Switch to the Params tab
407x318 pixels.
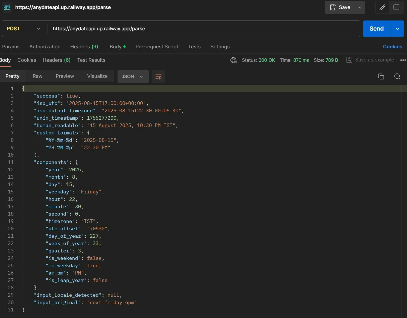click(x=11, y=47)
